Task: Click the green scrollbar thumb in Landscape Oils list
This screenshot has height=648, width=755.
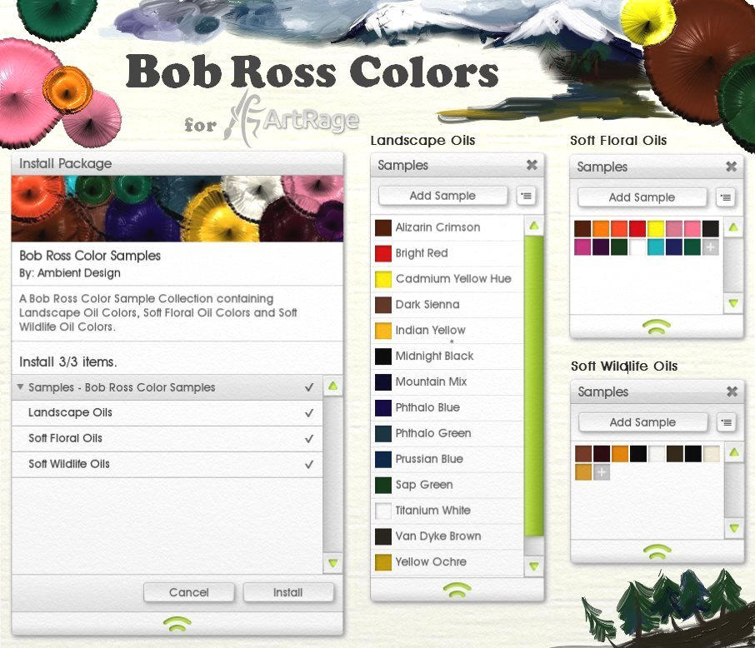Action: click(x=533, y=385)
